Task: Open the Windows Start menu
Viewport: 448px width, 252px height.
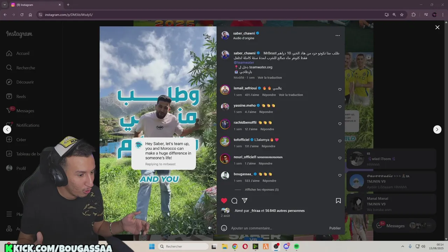Action: tap(152, 246)
